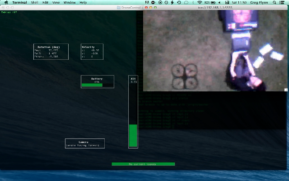The image size is (289, 181).
Task: Open Notification Center list icon
Action: 282,2
